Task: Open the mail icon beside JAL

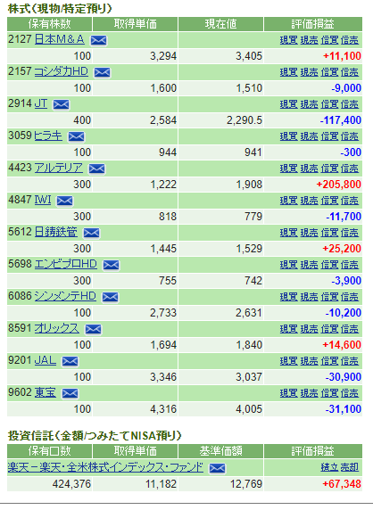Action: tap(70, 361)
